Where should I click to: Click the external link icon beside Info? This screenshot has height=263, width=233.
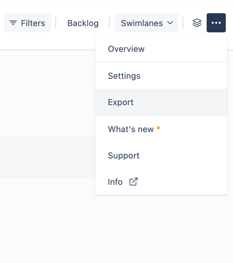coord(134,182)
